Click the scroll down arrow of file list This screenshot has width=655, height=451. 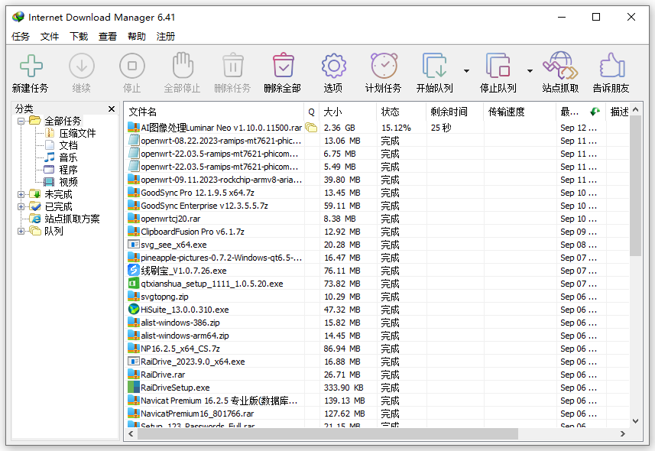coord(635,421)
